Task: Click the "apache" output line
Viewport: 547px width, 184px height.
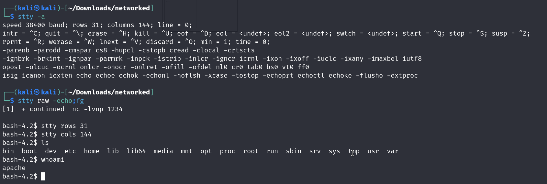Action: point(14,168)
